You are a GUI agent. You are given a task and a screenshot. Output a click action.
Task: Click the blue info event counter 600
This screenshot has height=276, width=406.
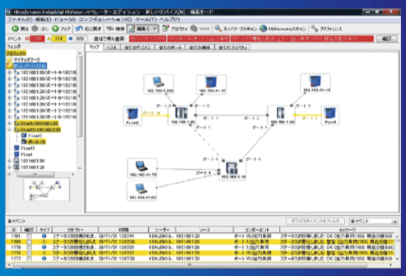pyautogui.click(x=80, y=39)
